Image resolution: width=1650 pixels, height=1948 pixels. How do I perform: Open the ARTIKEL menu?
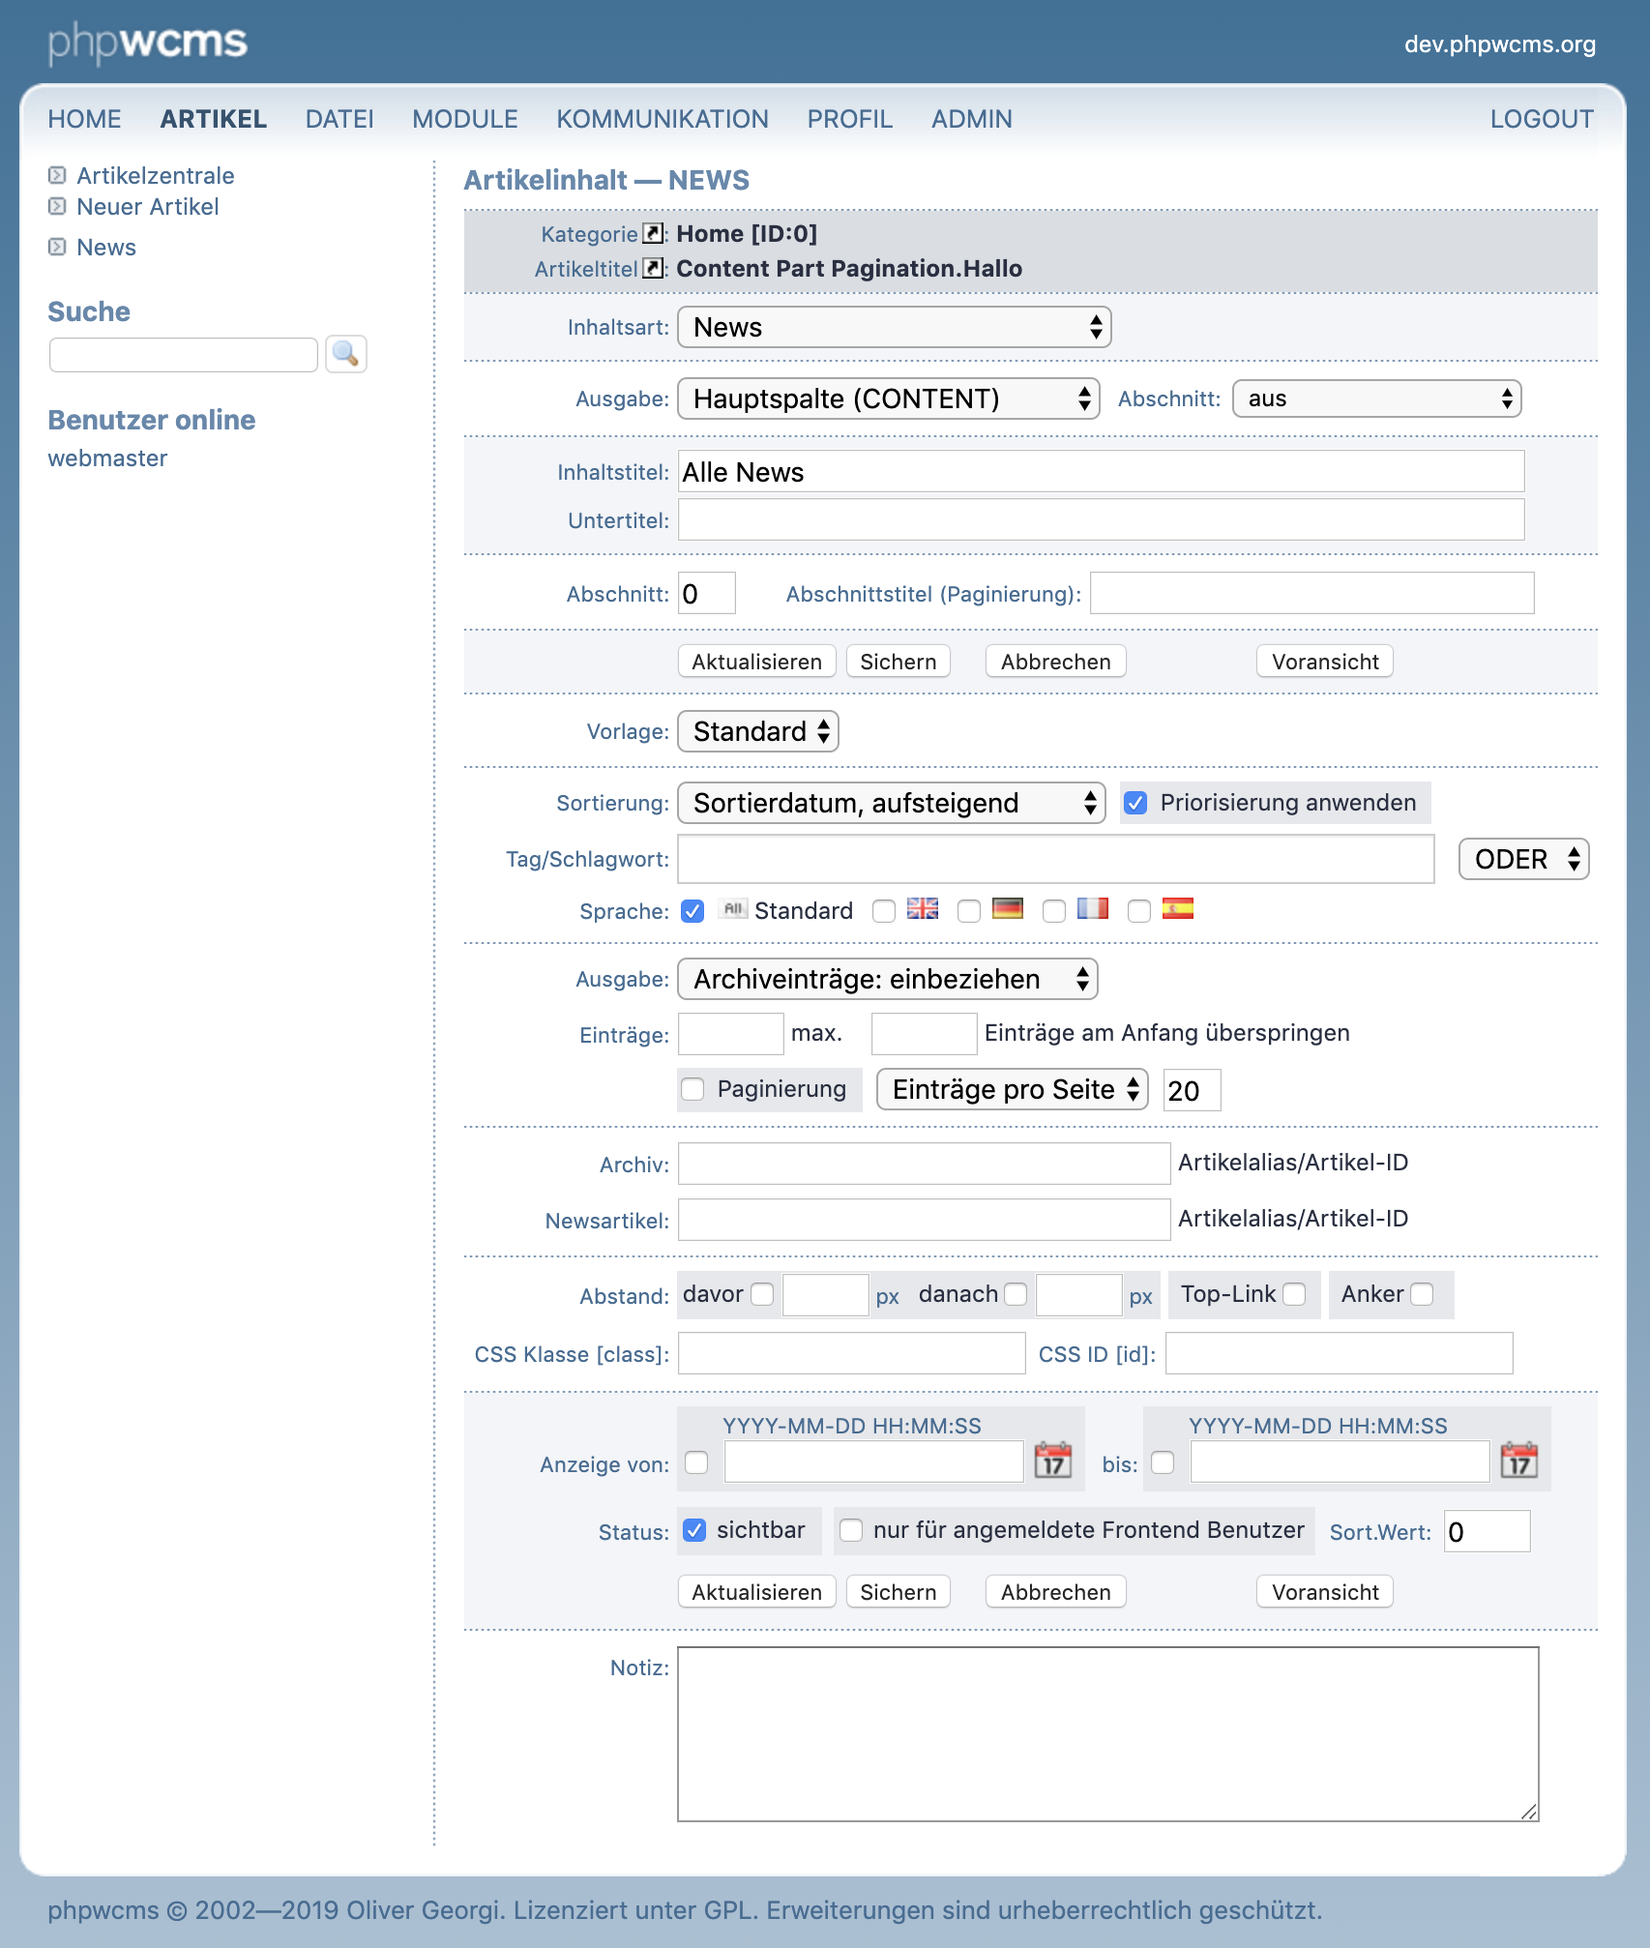pyautogui.click(x=214, y=119)
